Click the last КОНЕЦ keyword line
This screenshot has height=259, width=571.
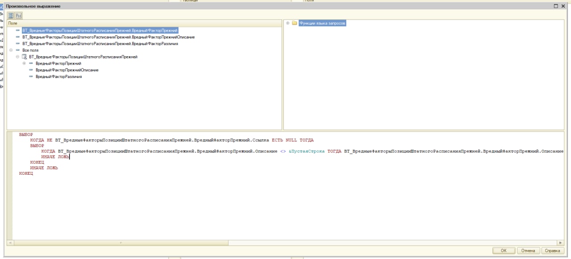(x=26, y=173)
